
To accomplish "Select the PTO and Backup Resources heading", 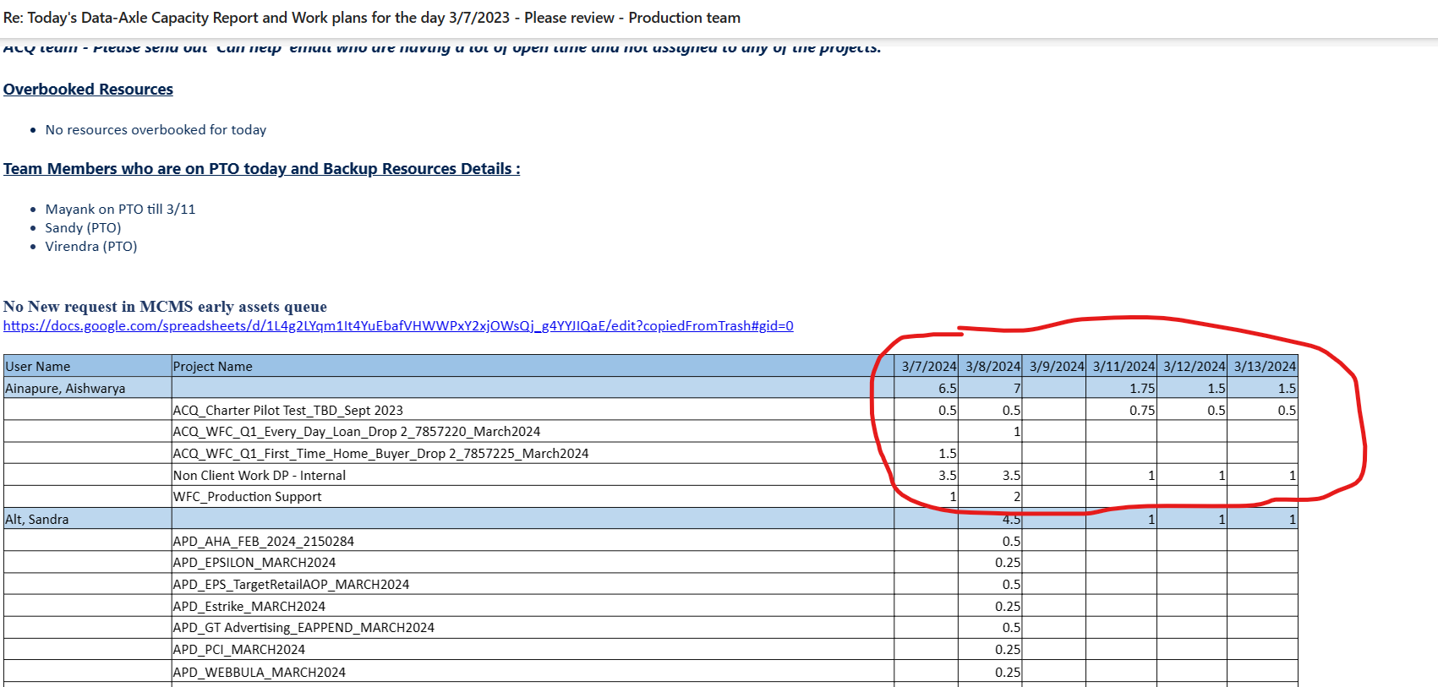I will 262,169.
